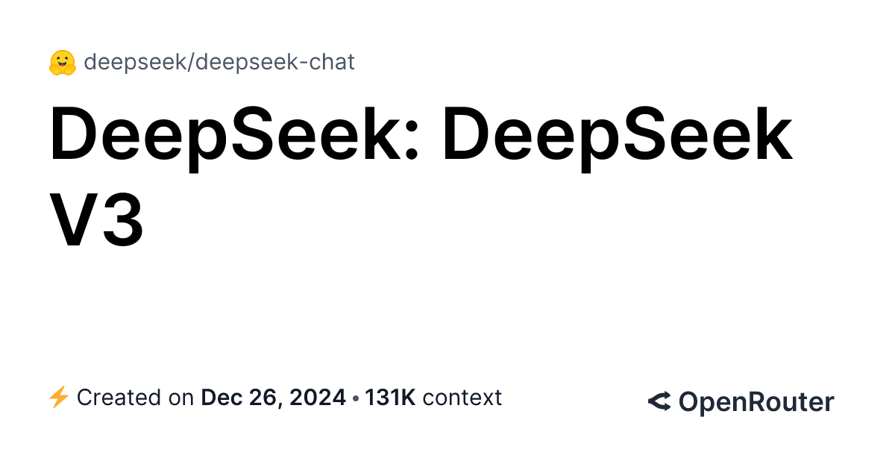Click the first DeepSeek word with colon

click(x=228, y=137)
